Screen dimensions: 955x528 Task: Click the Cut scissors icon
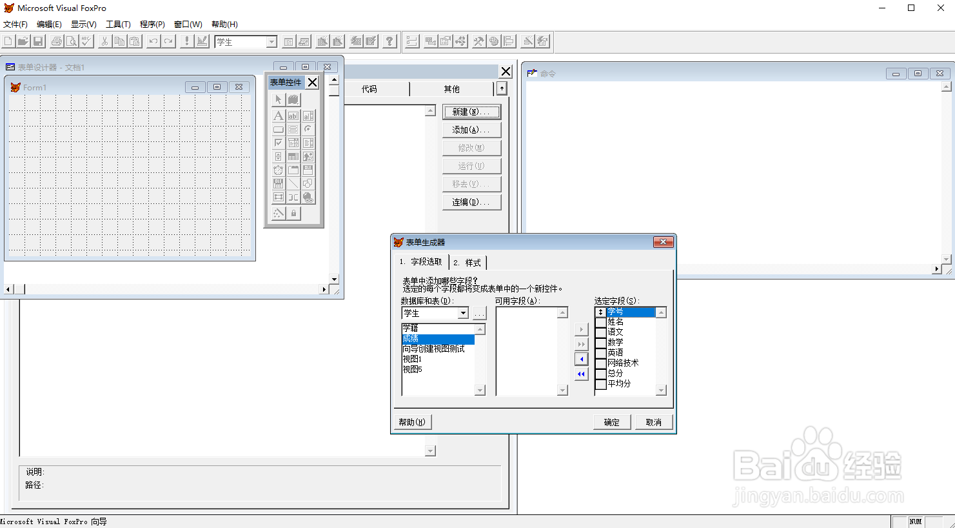[104, 41]
